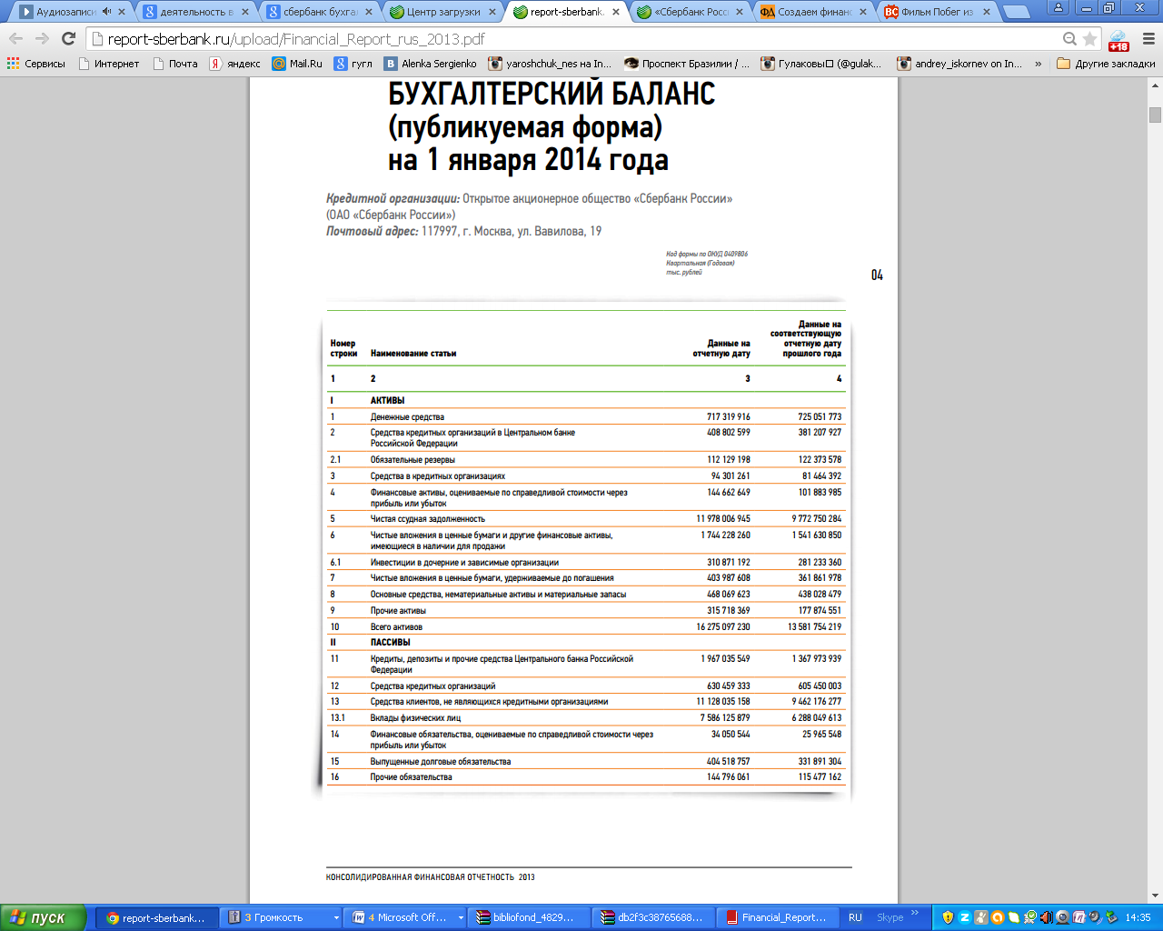Switch to the «Сбербанк Росс tab

[691, 12]
